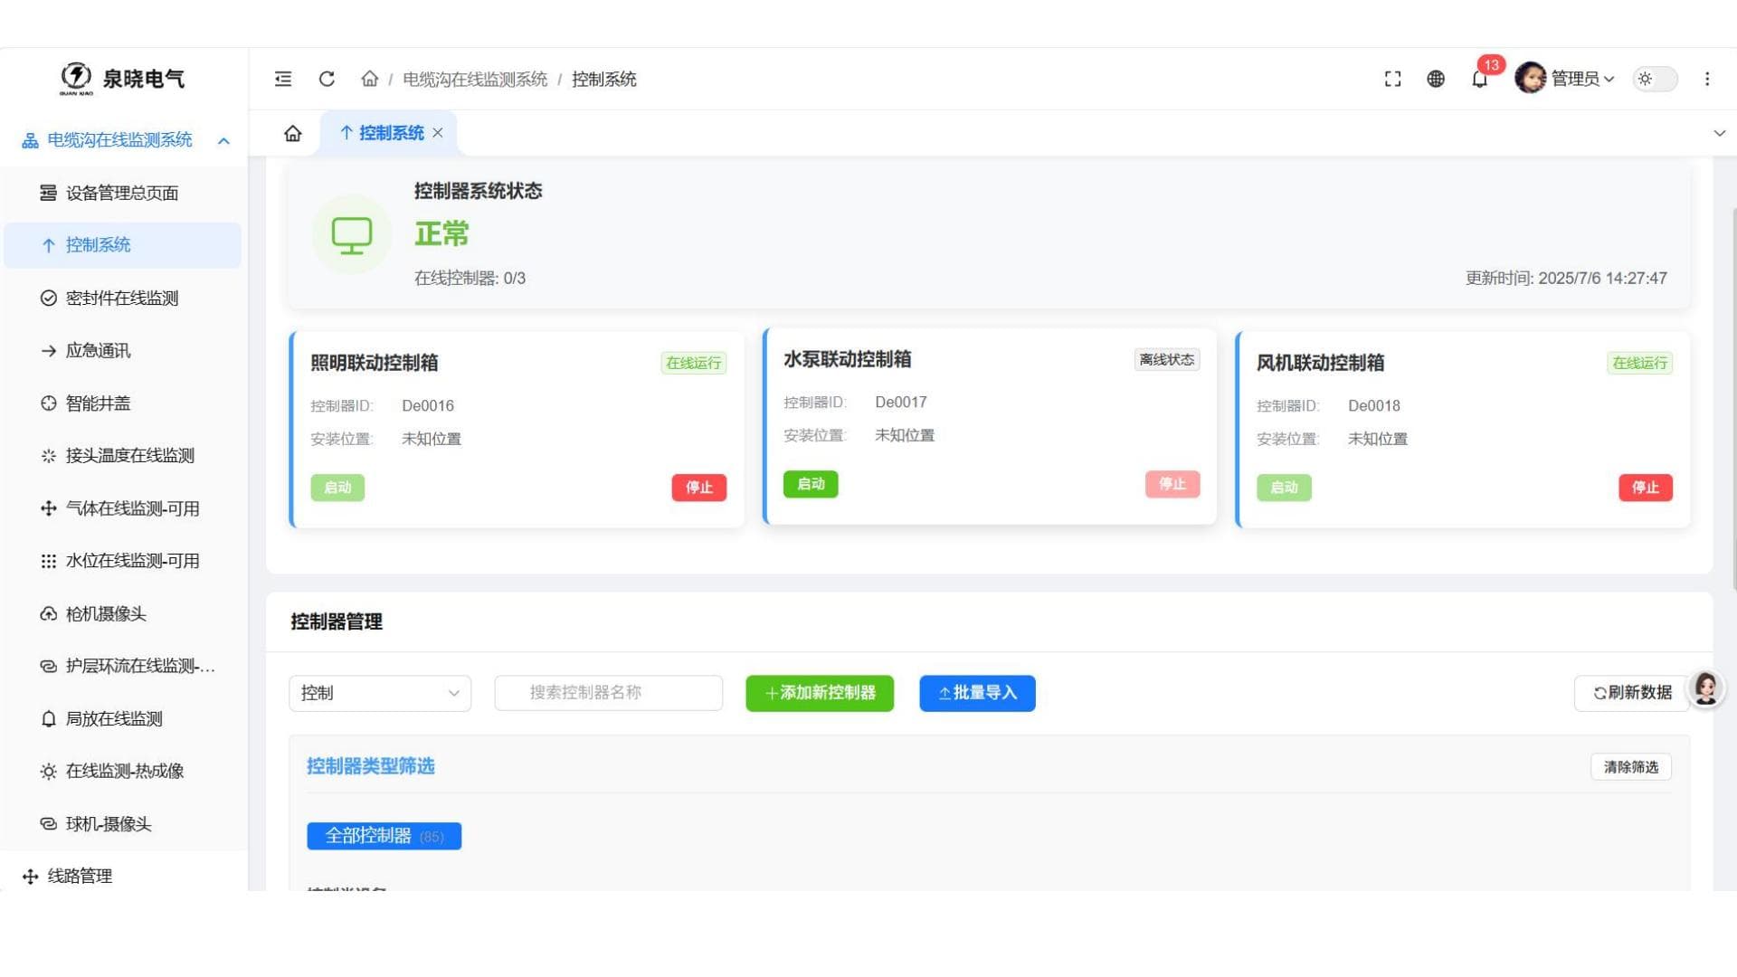Click the 泉晓电气 logo

(x=121, y=79)
